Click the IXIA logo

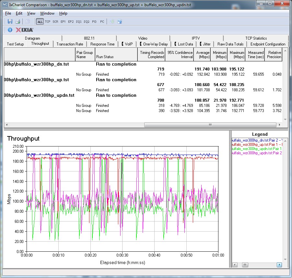[24, 30]
